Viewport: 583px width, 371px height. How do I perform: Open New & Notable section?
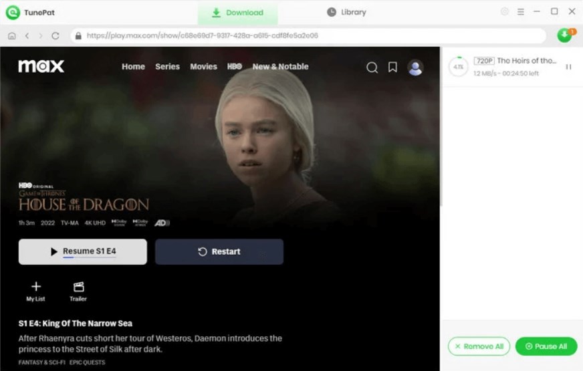point(280,67)
